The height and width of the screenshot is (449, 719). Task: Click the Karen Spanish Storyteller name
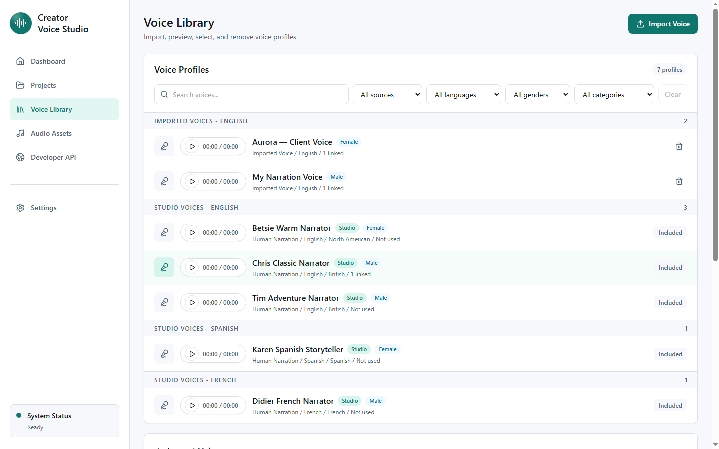(x=298, y=349)
